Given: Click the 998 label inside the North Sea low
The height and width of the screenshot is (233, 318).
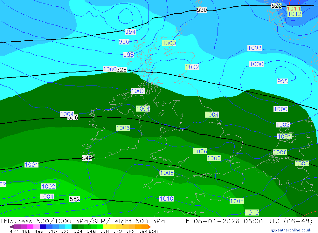Looking at the screenshot, I should pyautogui.click(x=282, y=81).
